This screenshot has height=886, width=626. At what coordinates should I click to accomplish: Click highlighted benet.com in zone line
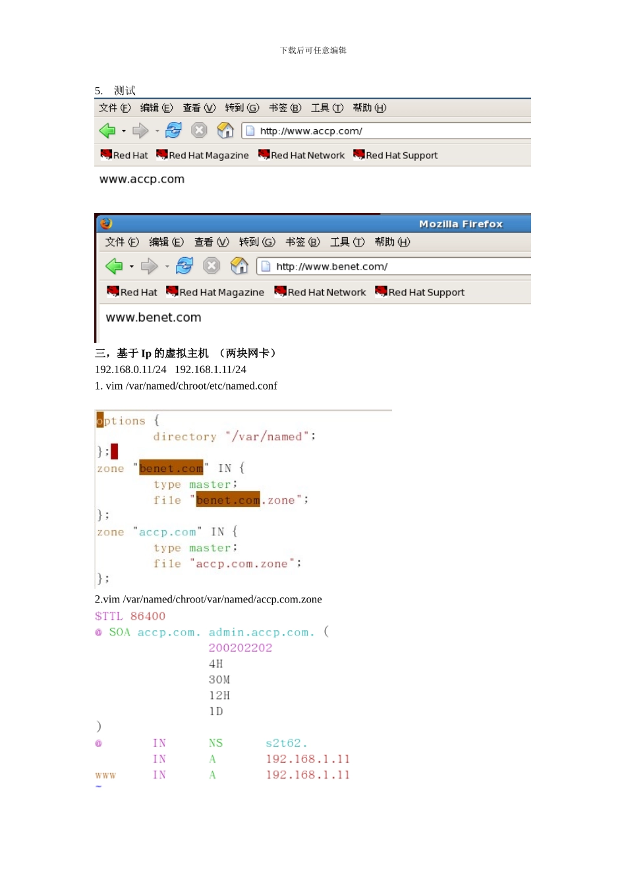click(x=171, y=468)
